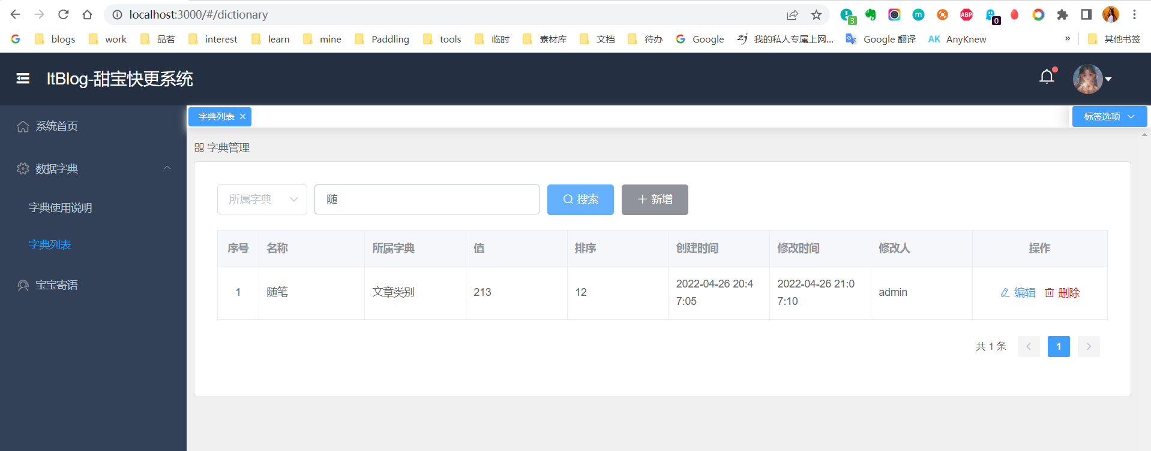Screen dimensions: 1151x451
Task: Open 宝宝寄语 in the sidebar
Action: click(93, 285)
